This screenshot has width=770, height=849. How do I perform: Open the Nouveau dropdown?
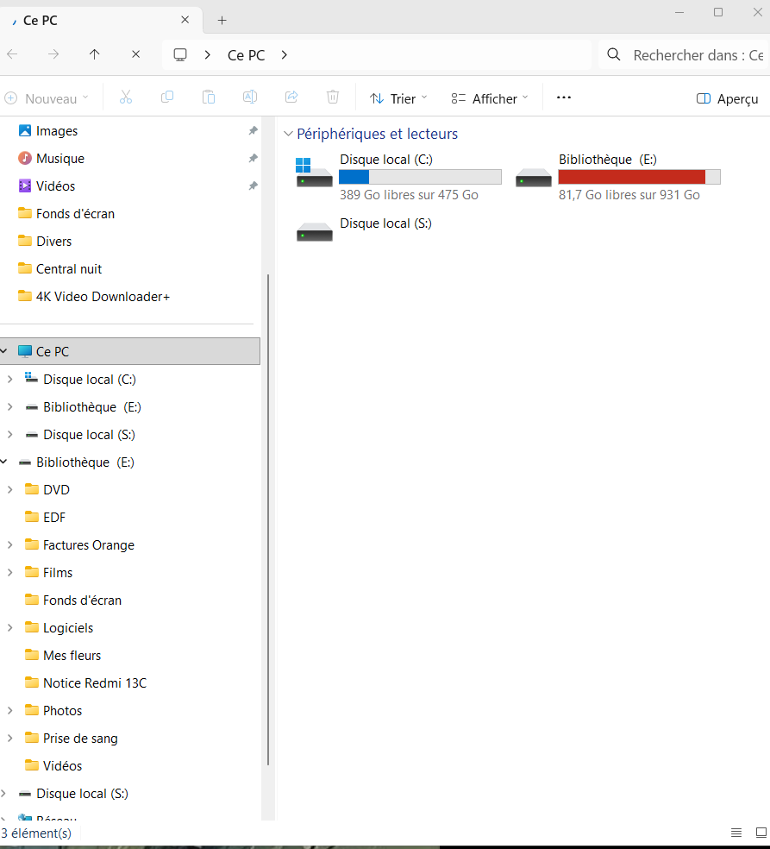pos(47,98)
